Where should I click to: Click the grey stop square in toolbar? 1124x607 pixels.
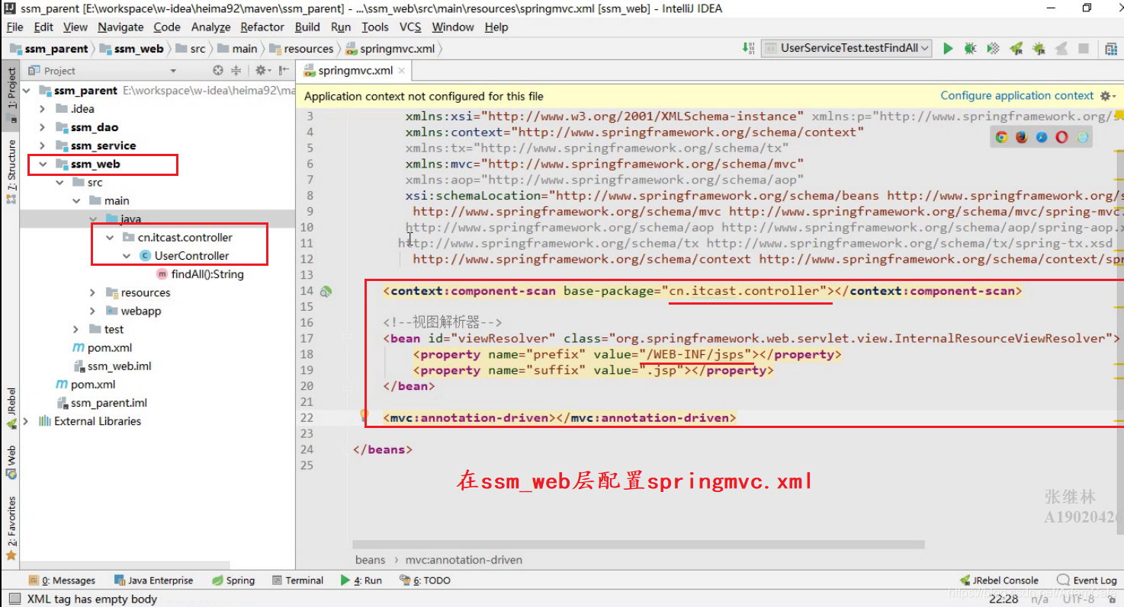pos(1083,48)
